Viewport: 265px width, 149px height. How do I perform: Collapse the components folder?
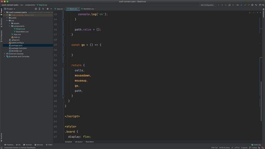10,26
